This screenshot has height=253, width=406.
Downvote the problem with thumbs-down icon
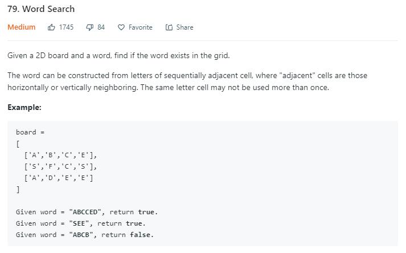(x=89, y=27)
